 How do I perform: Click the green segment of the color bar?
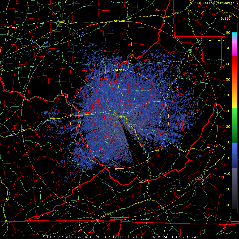click(234, 125)
